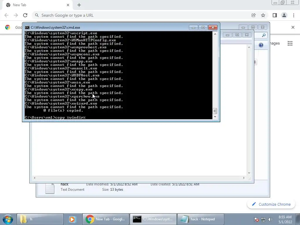Viewport: 300px width, 225px height.
Task: Click the Chrome logo beside the Google text
Action: pos(7,27)
